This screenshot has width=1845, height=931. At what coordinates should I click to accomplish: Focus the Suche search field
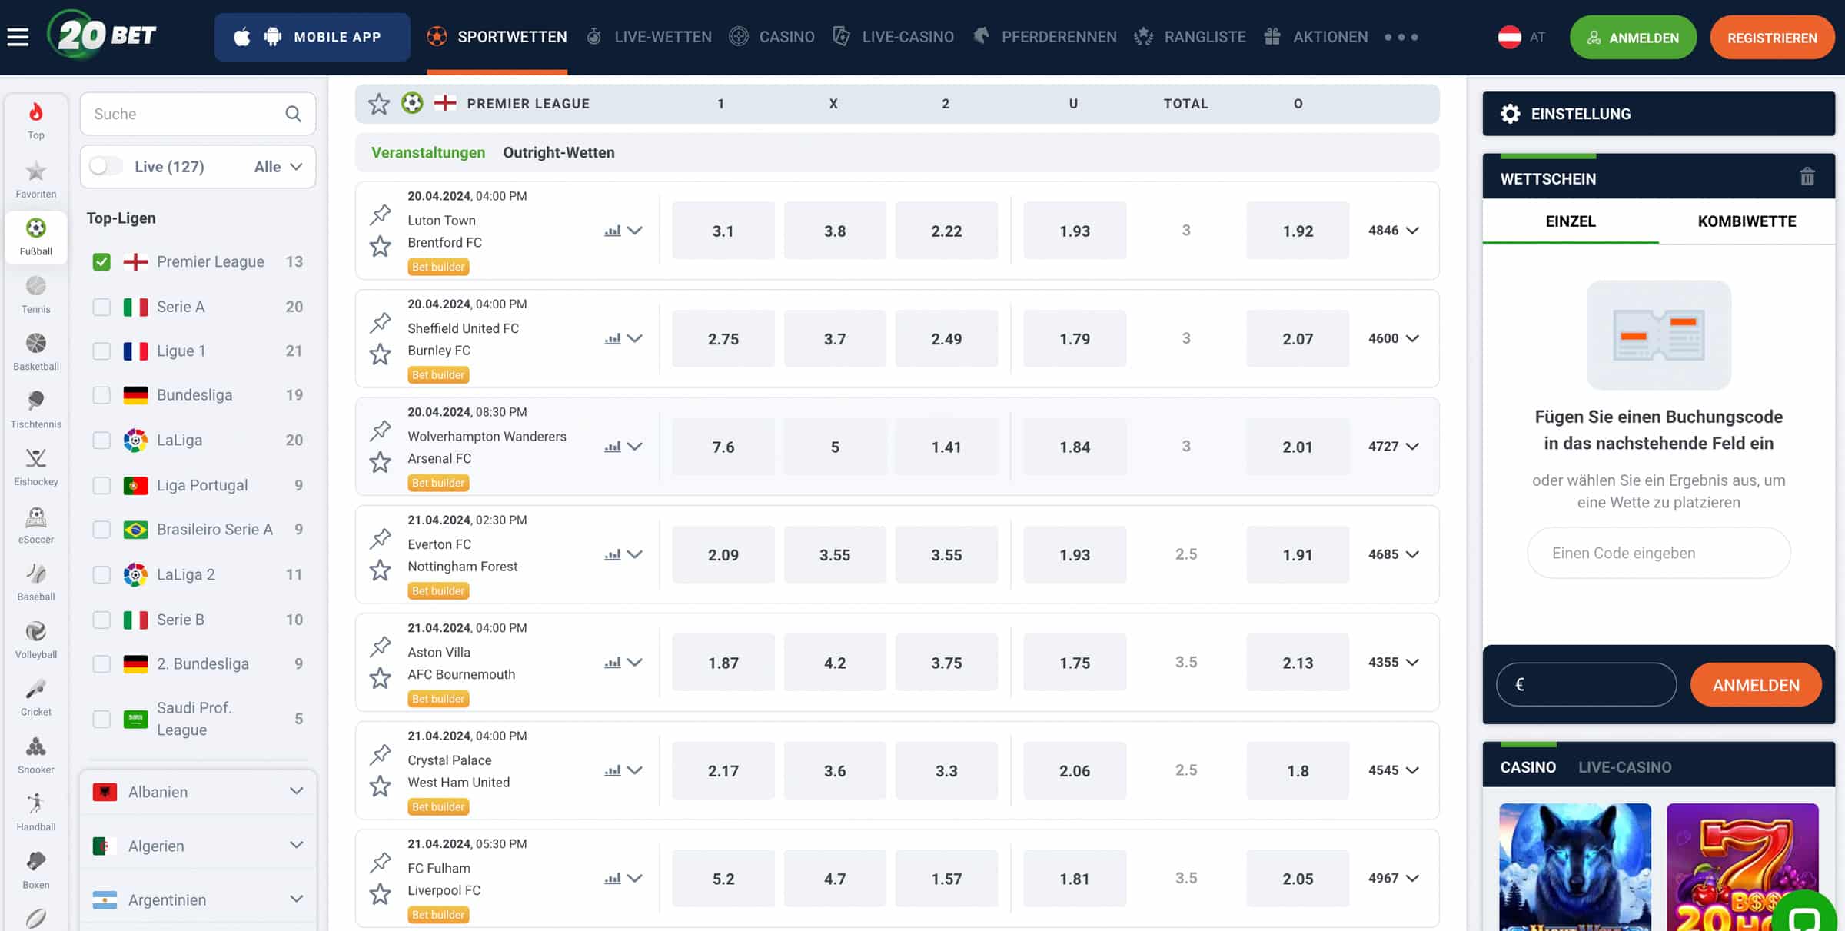point(198,114)
